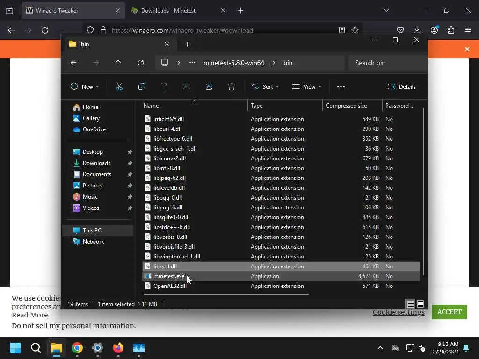Switch to large thumbnails view icon in status bar
Image resolution: width=479 pixels, height=359 pixels.
(421, 304)
